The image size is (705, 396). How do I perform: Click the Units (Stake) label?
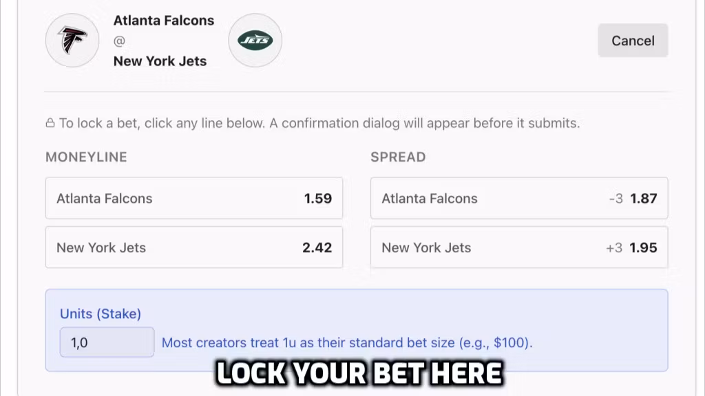(x=101, y=313)
